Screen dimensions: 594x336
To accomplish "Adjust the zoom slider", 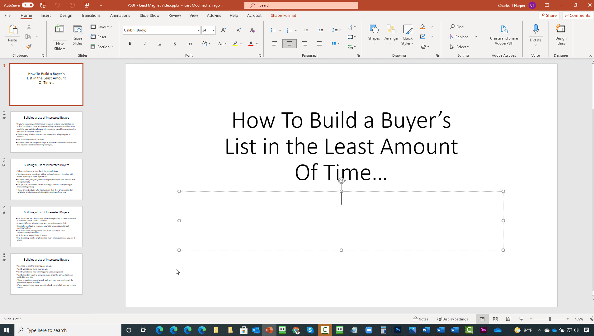I will [x=550, y=319].
